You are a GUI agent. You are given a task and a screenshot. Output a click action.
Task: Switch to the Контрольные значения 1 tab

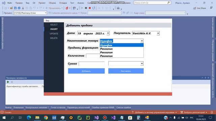point(37,108)
